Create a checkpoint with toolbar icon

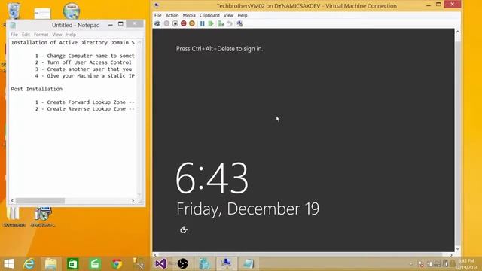point(221,23)
